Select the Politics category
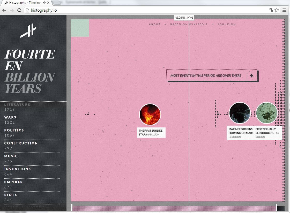 (14, 130)
